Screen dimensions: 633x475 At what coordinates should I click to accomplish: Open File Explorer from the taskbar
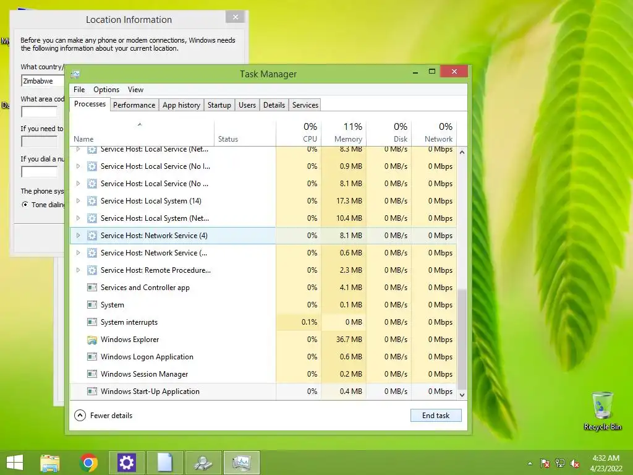tap(49, 463)
